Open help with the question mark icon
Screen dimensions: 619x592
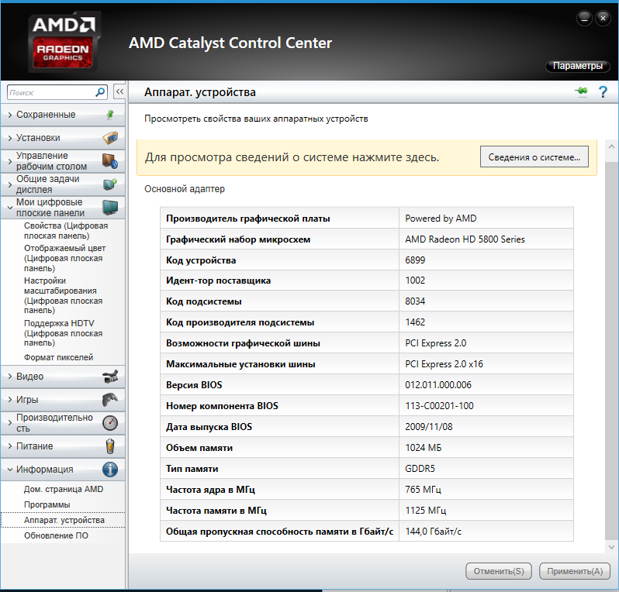603,92
